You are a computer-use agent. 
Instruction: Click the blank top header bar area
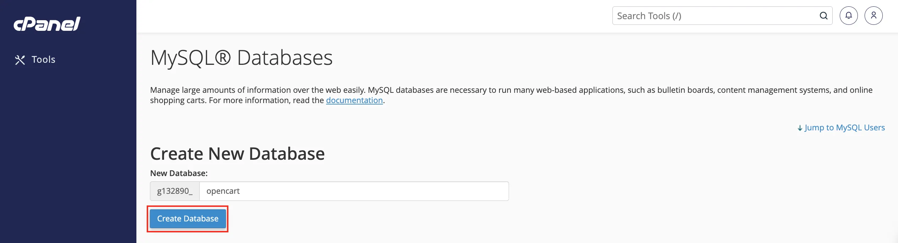coord(373,16)
